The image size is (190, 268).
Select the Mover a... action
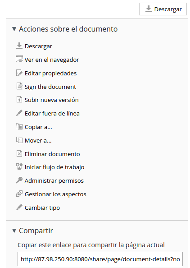[x=38, y=140]
